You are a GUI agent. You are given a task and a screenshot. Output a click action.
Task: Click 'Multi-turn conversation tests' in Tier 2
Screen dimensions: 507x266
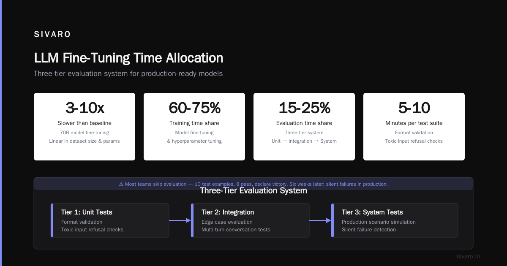pyautogui.click(x=236, y=230)
